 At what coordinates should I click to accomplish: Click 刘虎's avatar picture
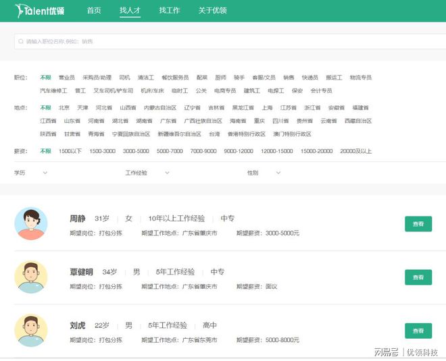31,331
